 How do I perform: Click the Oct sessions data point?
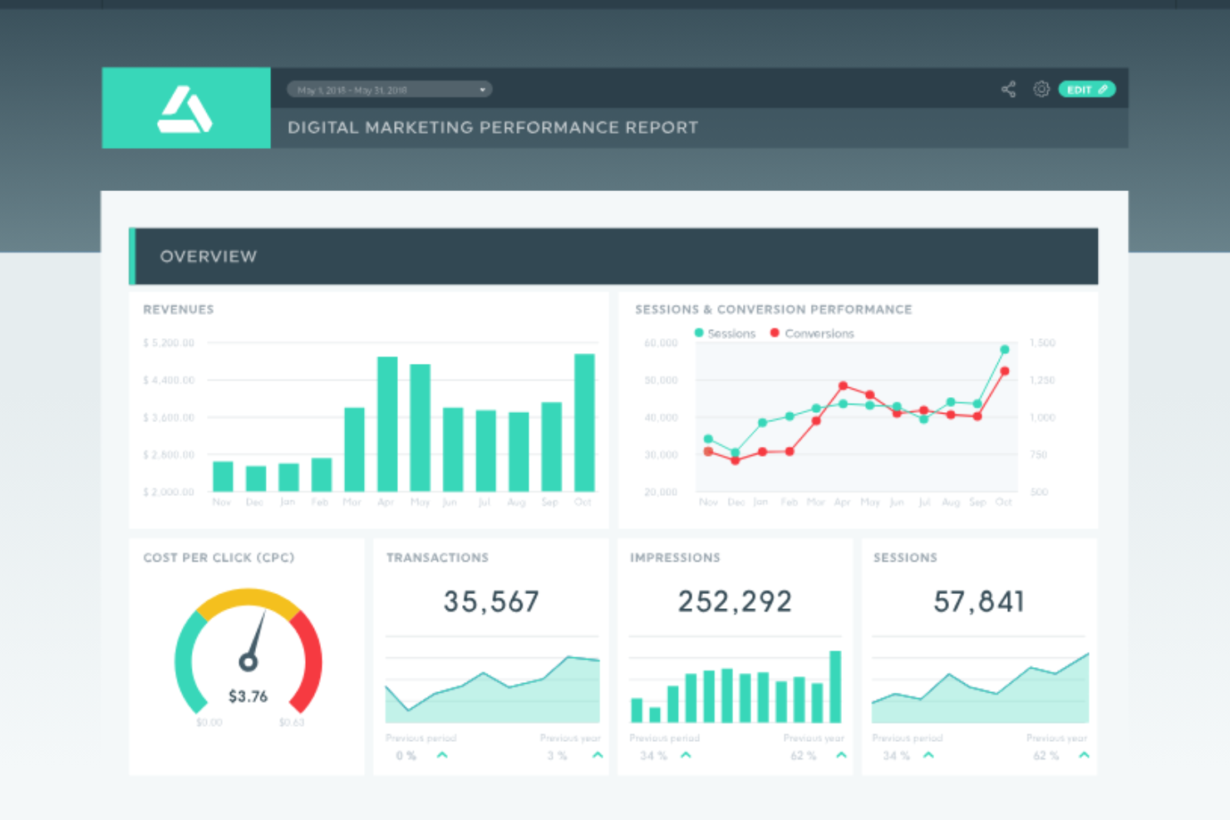[x=1005, y=350]
